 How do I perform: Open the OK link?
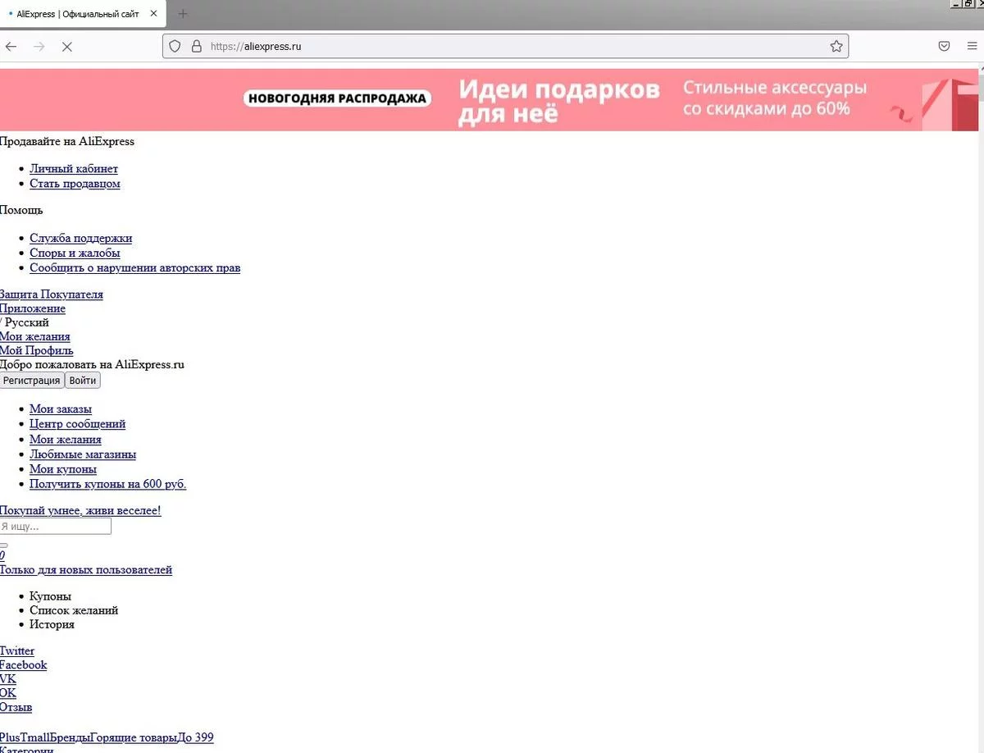(8, 693)
